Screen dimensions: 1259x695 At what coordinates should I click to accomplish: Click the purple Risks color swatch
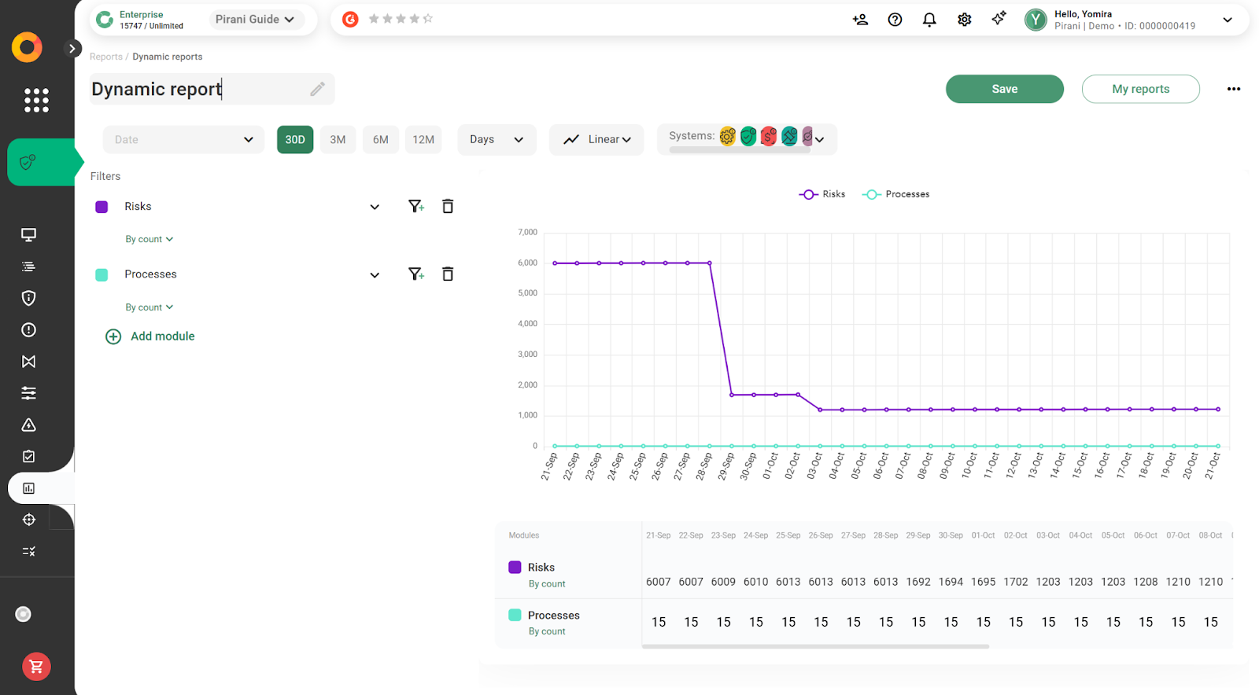pyautogui.click(x=102, y=207)
